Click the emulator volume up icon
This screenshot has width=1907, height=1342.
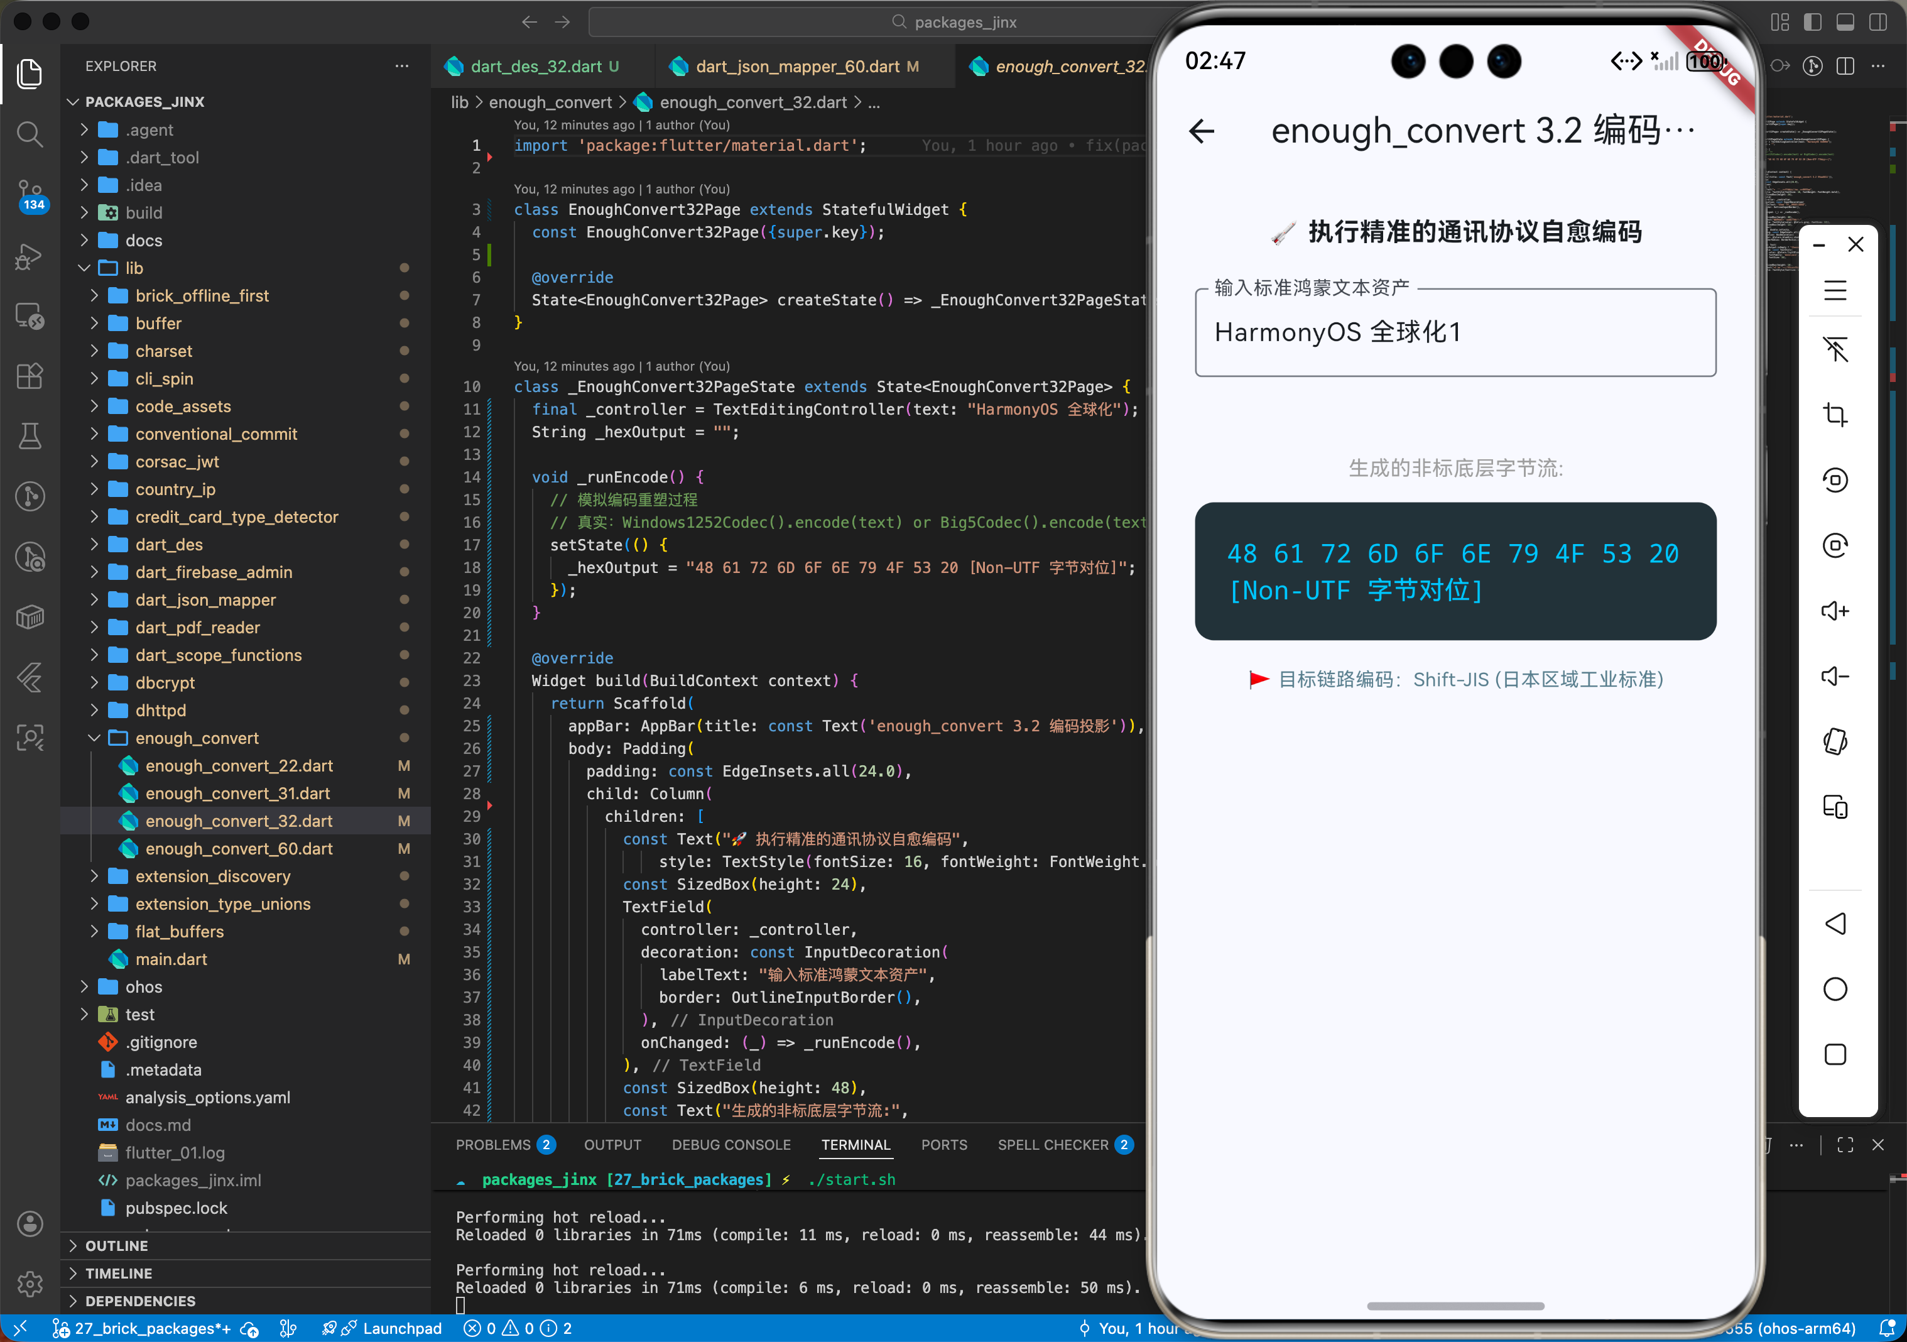(x=1835, y=611)
